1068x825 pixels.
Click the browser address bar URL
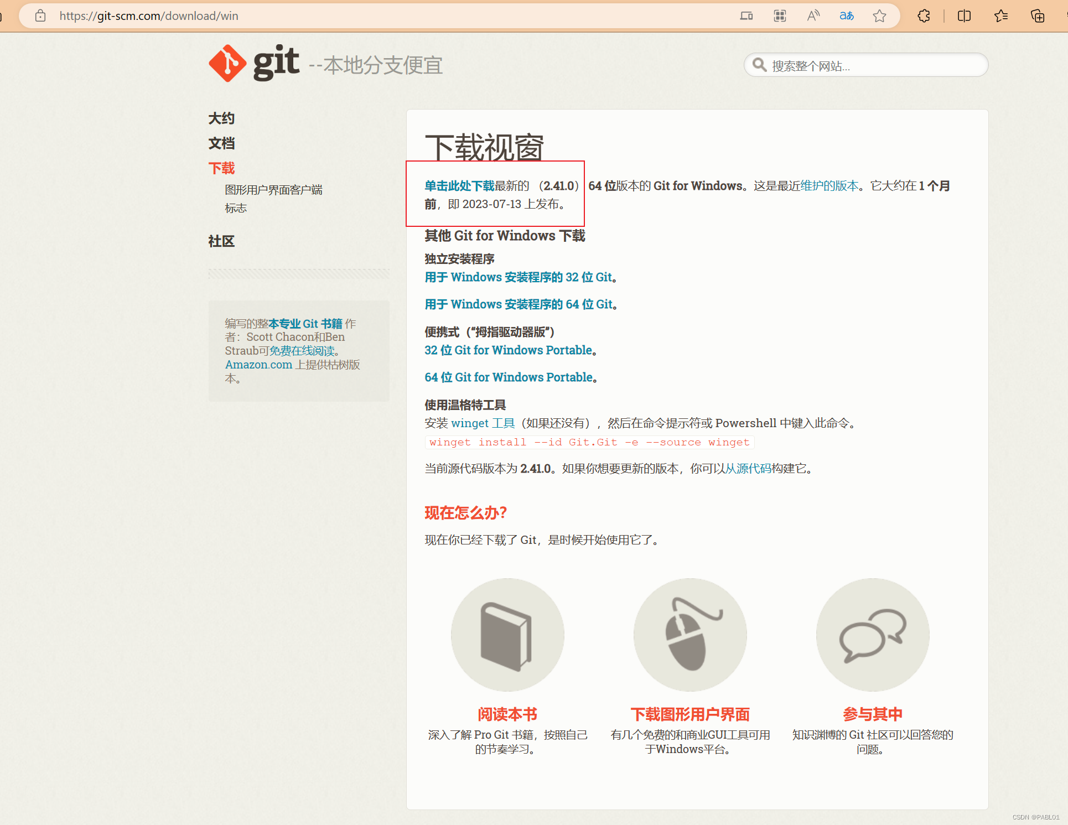pyautogui.click(x=149, y=15)
